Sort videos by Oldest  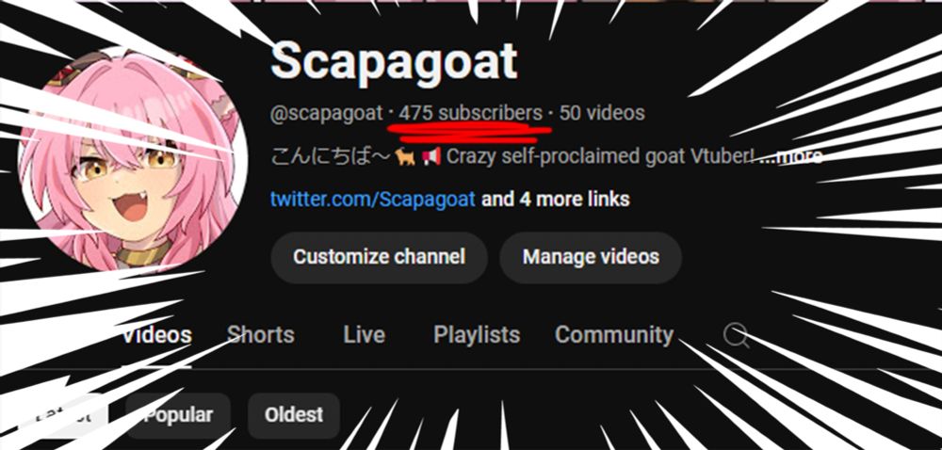pos(294,414)
